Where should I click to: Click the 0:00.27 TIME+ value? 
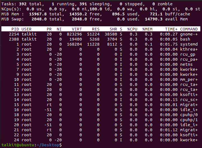point(169,34)
